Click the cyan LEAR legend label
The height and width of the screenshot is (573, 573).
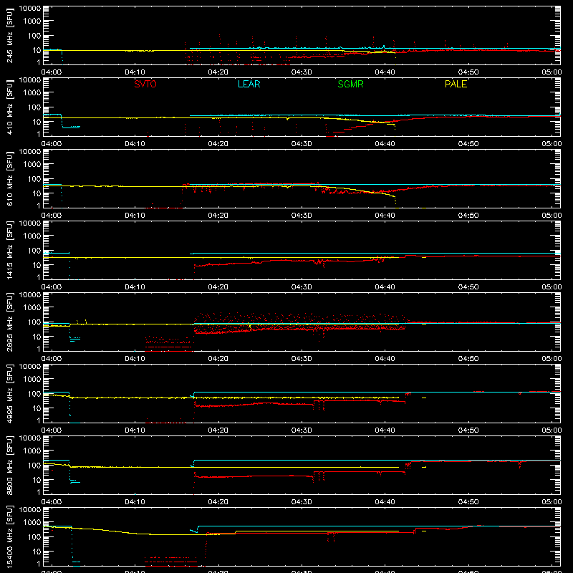[249, 84]
